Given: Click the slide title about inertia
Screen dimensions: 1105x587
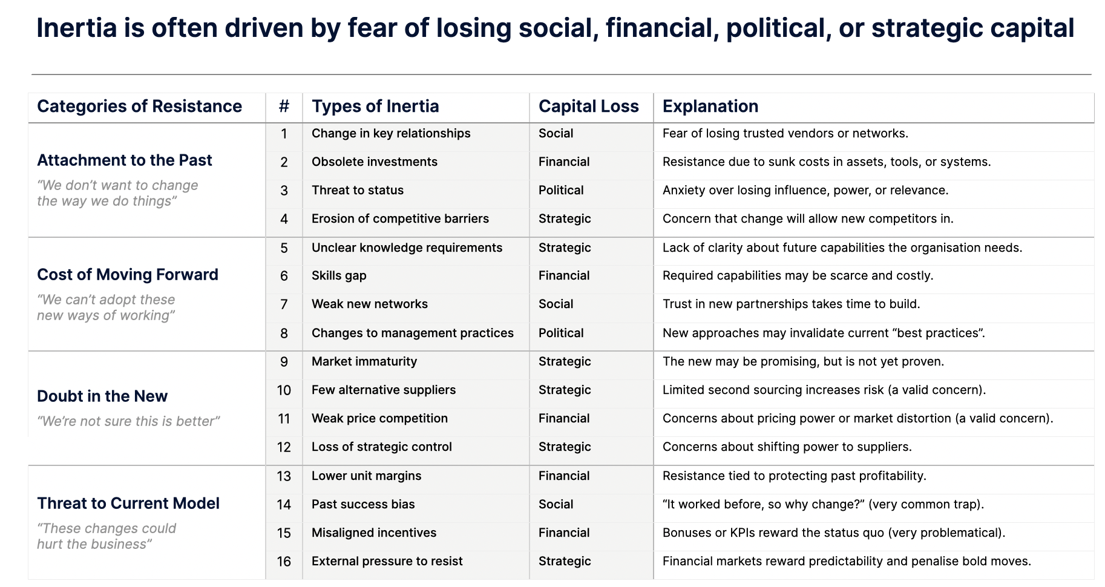Looking at the screenshot, I should click(x=555, y=28).
